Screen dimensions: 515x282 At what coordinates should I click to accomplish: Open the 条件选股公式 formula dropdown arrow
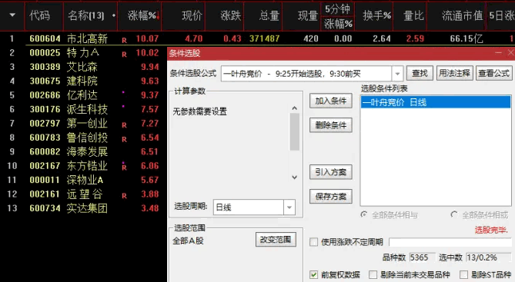[x=397, y=74]
